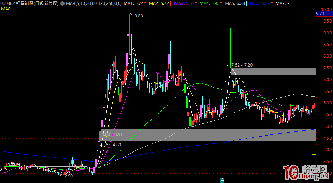Click the 9.71 price tag on axis
This screenshot has height=183, width=333.
320,14
